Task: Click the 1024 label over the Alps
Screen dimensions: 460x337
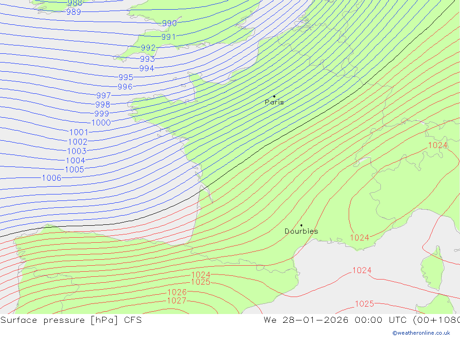Action: click(438, 145)
